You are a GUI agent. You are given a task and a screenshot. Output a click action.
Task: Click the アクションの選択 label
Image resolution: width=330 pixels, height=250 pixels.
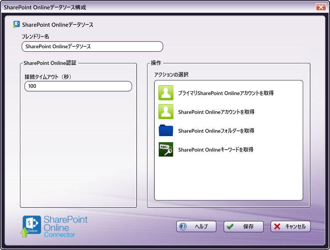coord(171,75)
